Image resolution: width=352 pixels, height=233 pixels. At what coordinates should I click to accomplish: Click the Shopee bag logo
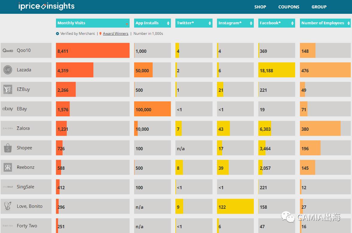(8, 148)
